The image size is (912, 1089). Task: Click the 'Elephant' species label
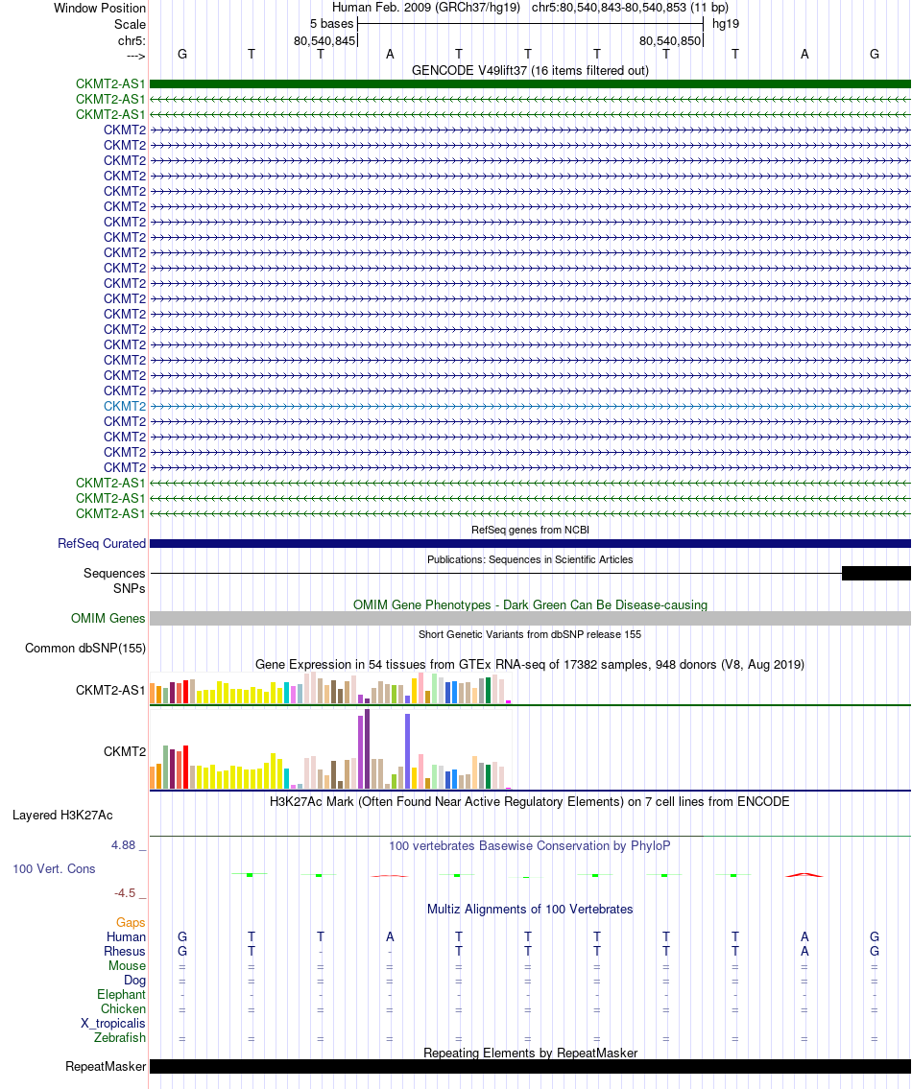pos(122,995)
